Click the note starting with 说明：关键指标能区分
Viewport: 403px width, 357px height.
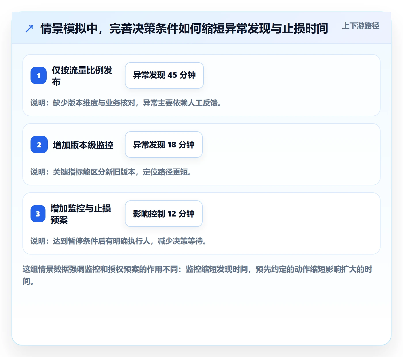click(111, 172)
